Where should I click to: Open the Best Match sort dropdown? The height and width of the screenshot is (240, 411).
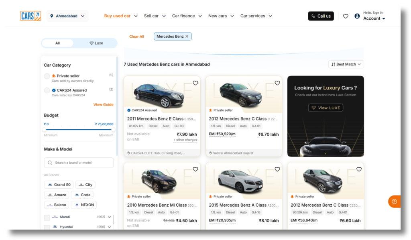coord(346,64)
